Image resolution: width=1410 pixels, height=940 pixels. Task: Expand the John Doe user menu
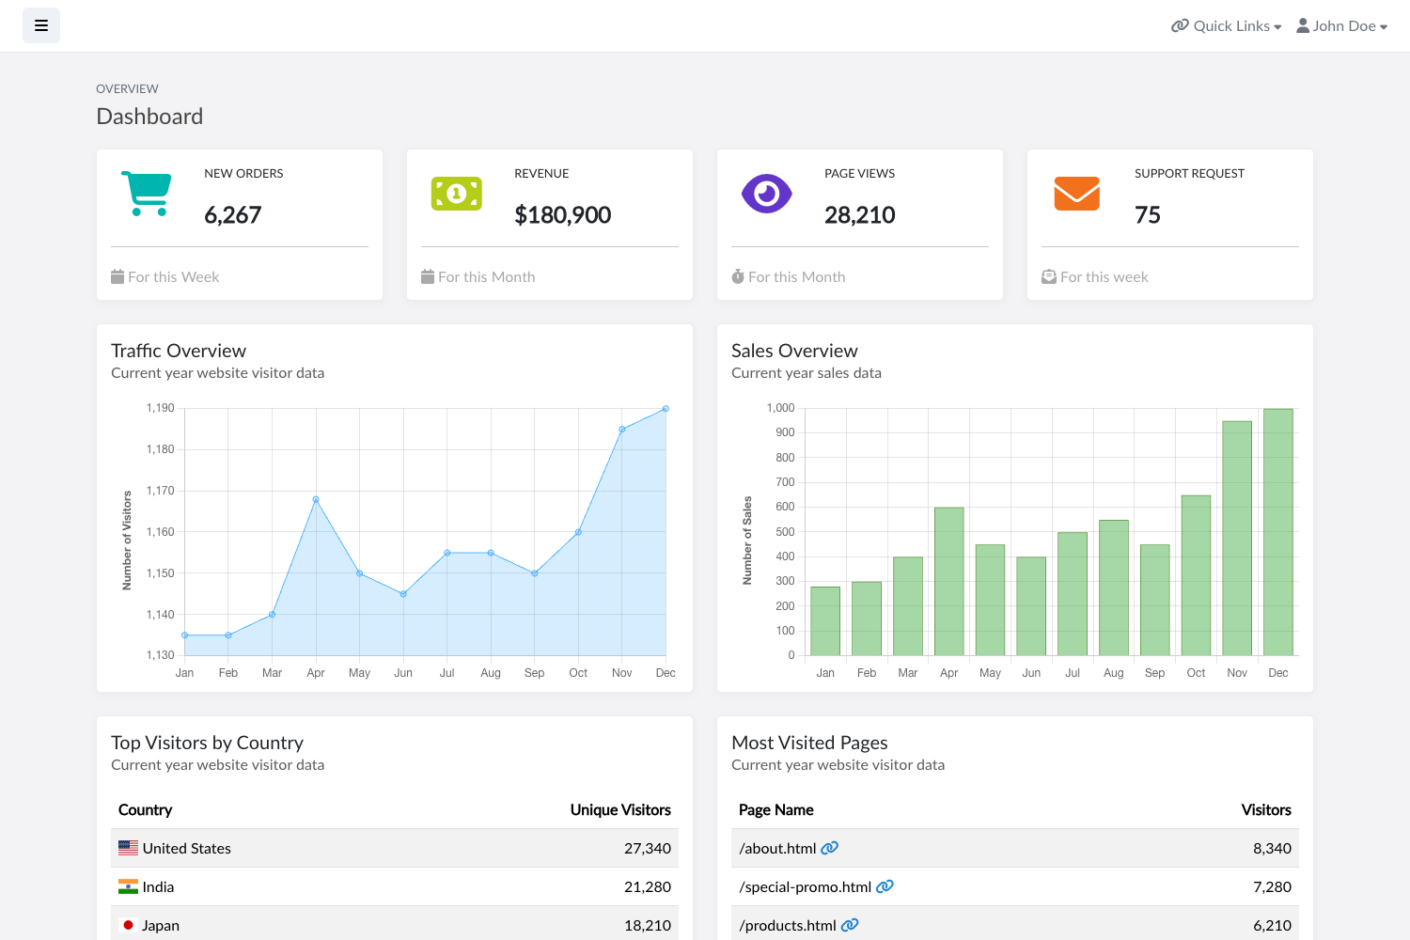[1342, 25]
